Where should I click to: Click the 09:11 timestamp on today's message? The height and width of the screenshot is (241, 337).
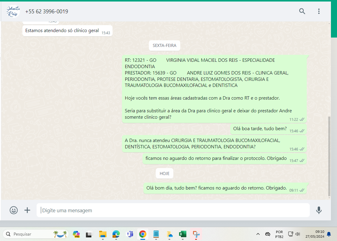[x=293, y=190]
